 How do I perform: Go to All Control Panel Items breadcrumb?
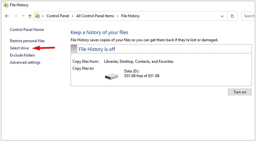tap(95, 16)
